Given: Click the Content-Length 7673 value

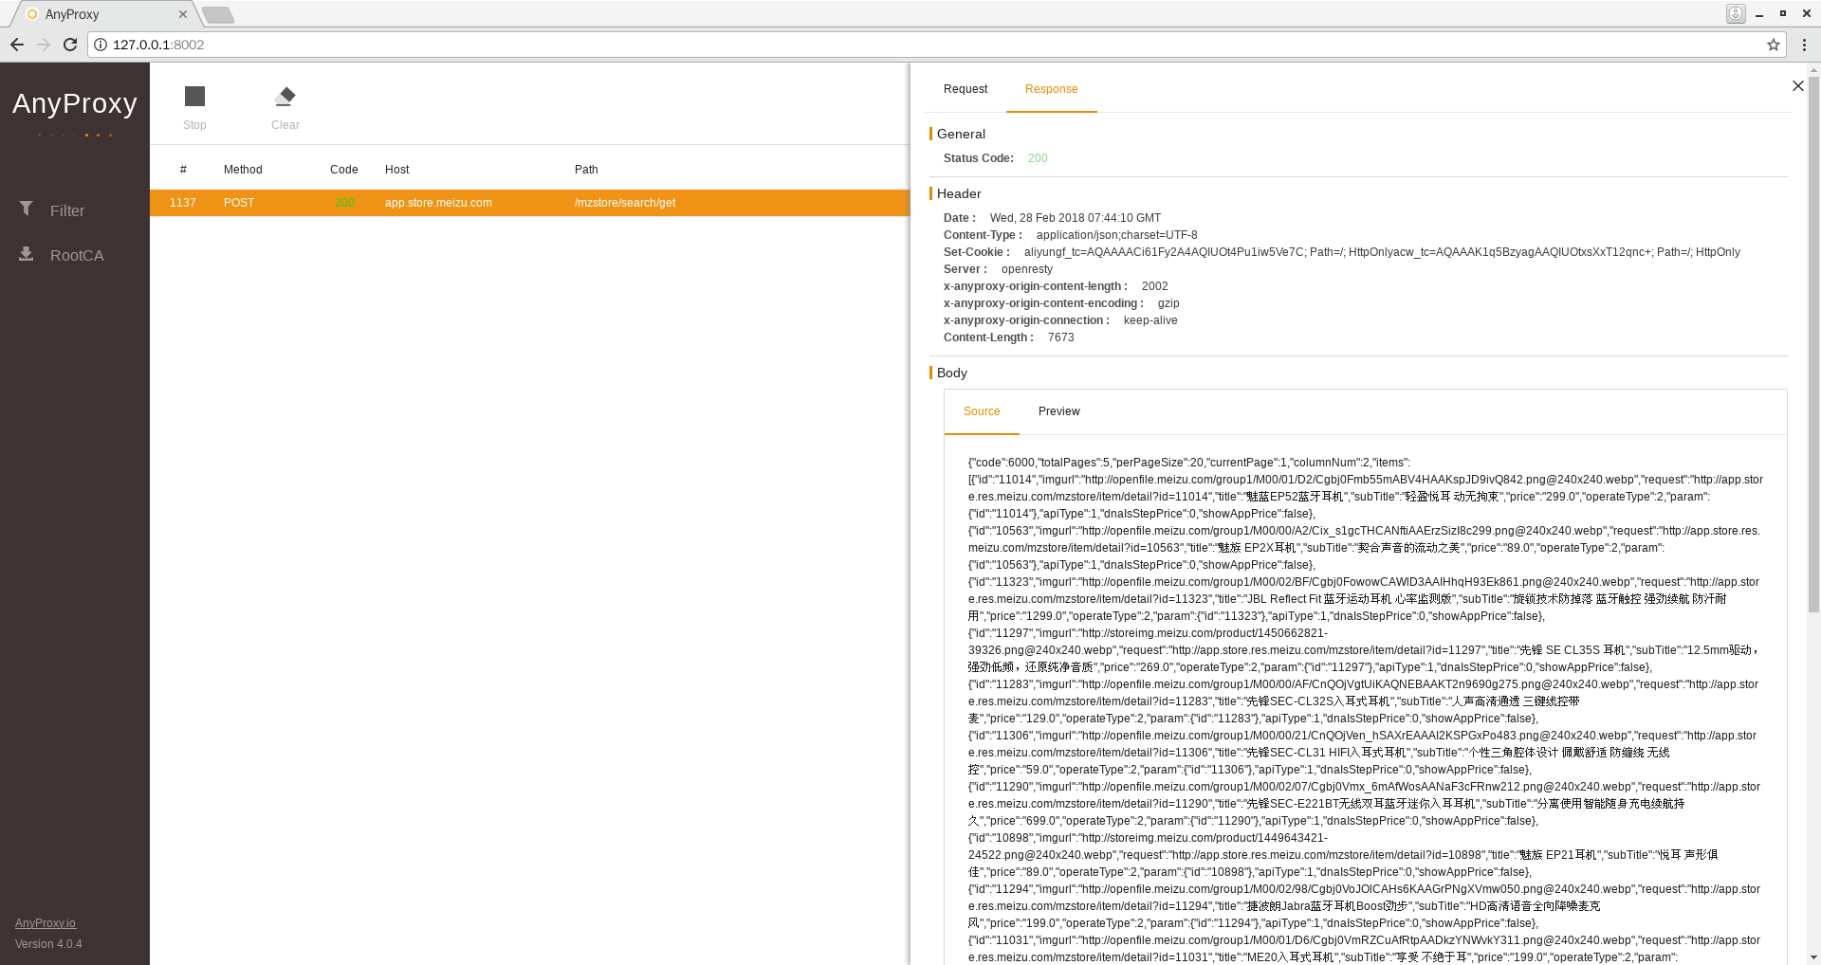Looking at the screenshot, I should [1061, 337].
